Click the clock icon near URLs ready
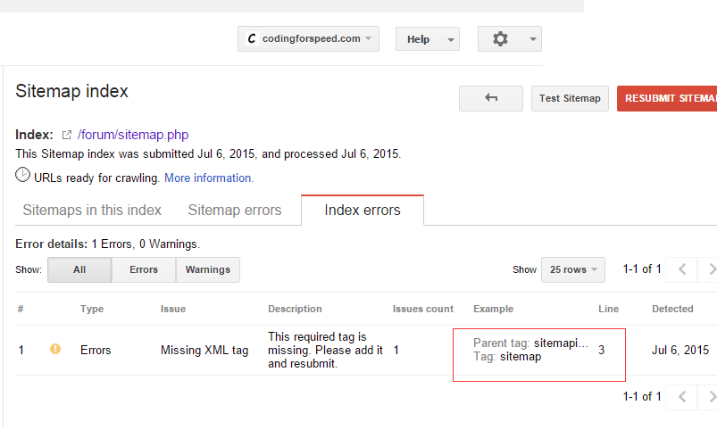The image size is (717, 430). 22,176
